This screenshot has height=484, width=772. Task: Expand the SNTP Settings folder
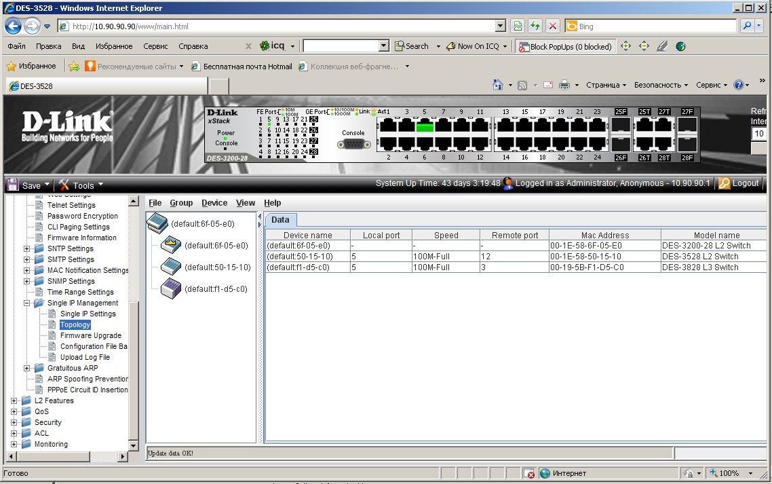(27, 248)
